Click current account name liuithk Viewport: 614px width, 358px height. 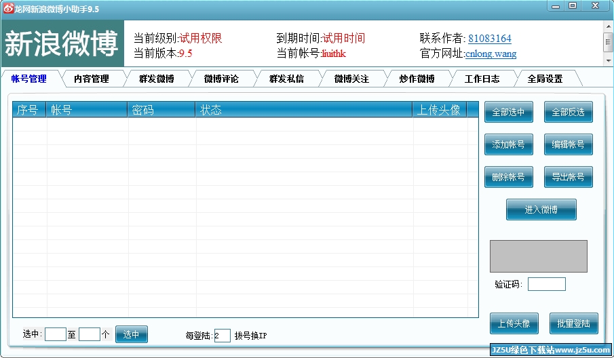coord(334,54)
